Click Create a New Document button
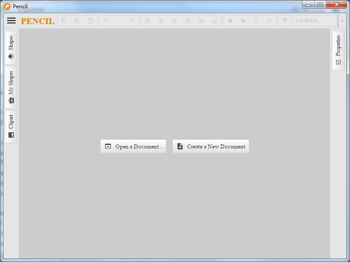Image resolution: width=350 pixels, height=262 pixels. click(211, 146)
